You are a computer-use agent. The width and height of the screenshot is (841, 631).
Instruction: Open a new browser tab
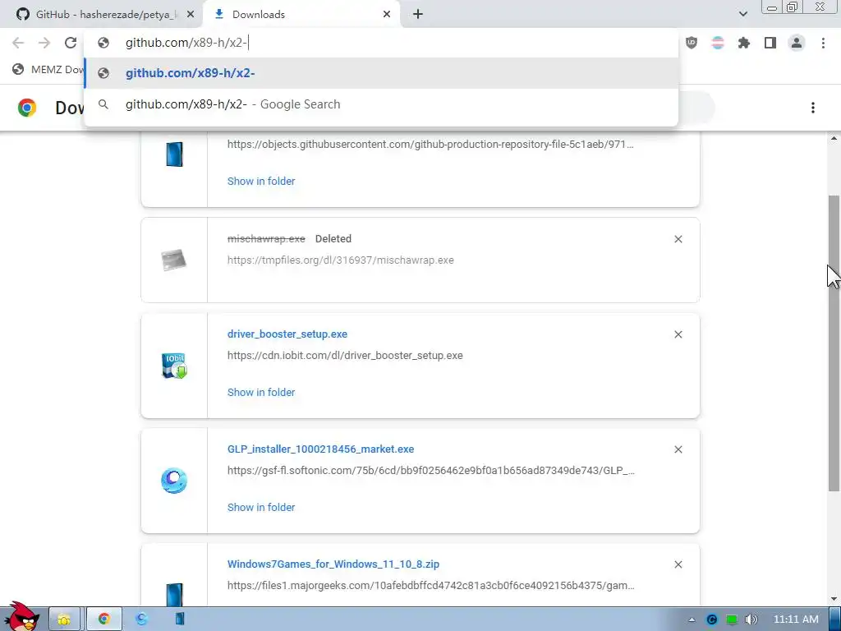click(418, 15)
